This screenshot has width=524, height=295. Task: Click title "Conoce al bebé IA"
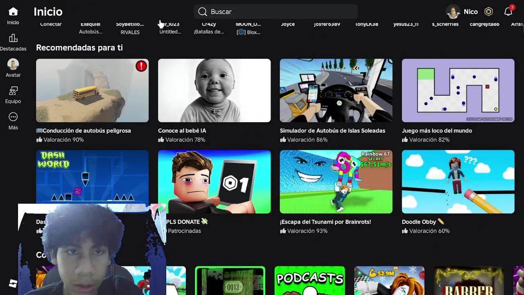coord(182,131)
